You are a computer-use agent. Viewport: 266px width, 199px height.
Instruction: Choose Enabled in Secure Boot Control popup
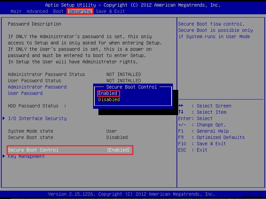tap(108, 93)
